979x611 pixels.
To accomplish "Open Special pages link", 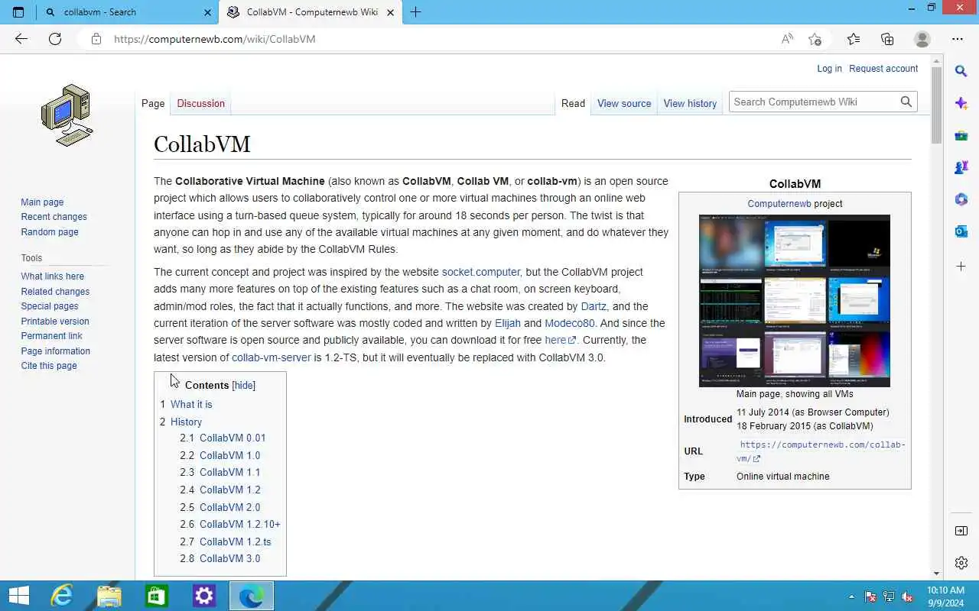I will (x=50, y=306).
